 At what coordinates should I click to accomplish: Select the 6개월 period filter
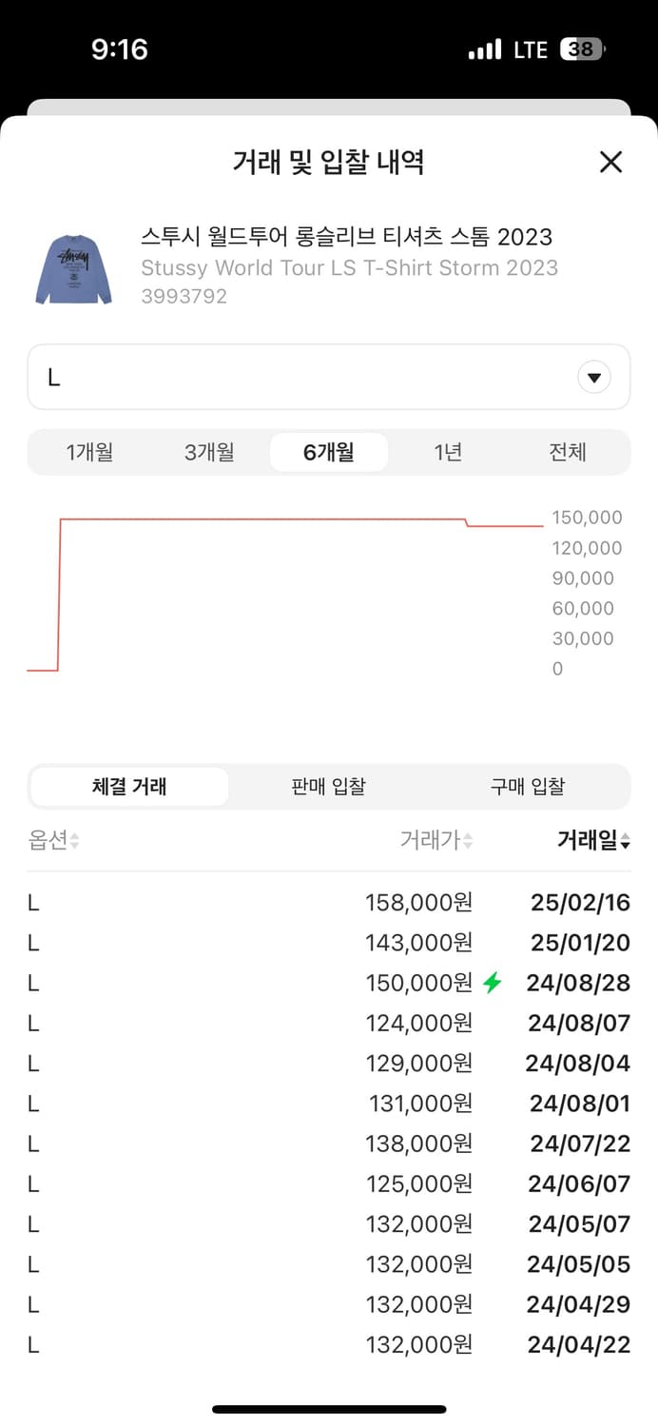[x=328, y=452]
